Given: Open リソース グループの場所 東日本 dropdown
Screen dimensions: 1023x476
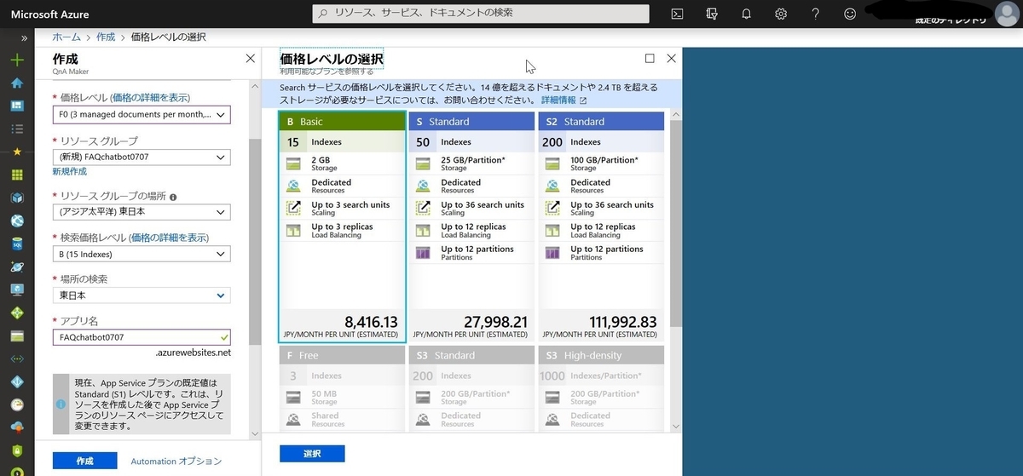Looking at the screenshot, I should 141,212.
